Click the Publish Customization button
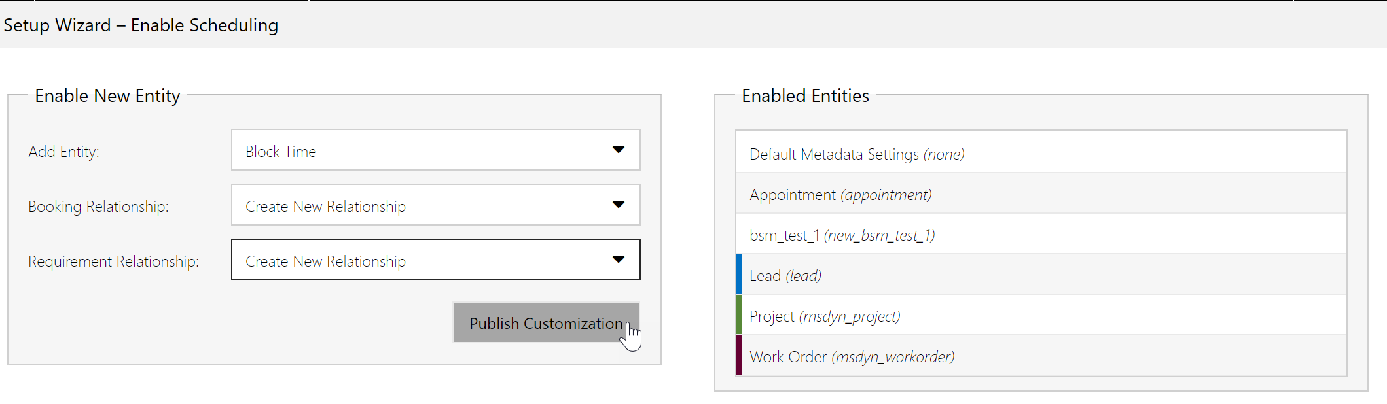 pos(545,322)
